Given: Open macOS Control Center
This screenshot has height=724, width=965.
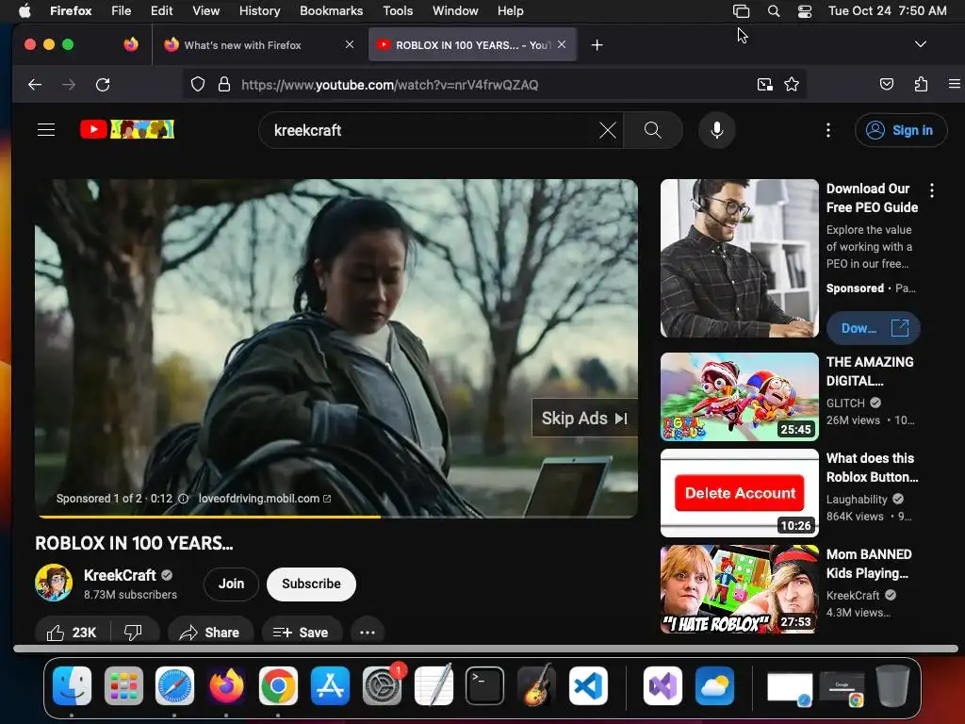Looking at the screenshot, I should coord(805,11).
